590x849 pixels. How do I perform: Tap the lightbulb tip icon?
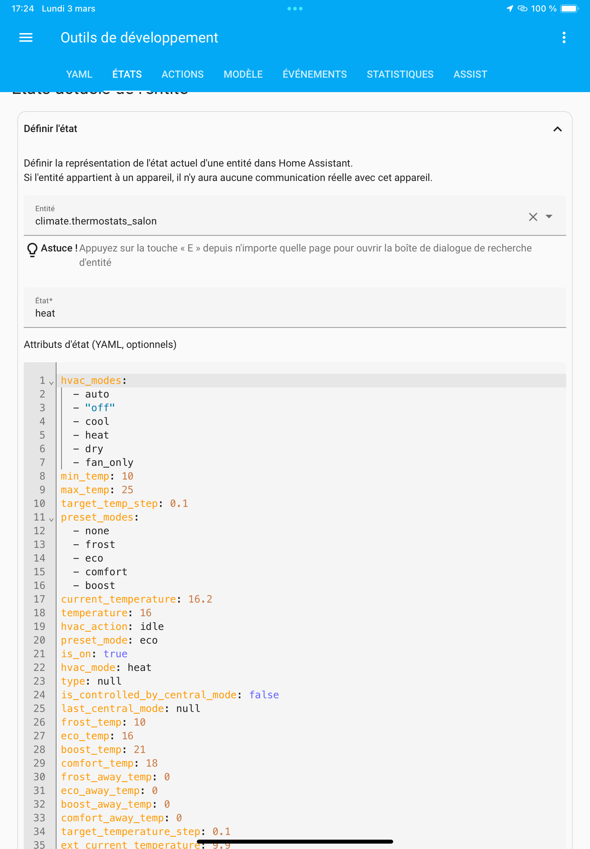click(x=32, y=249)
